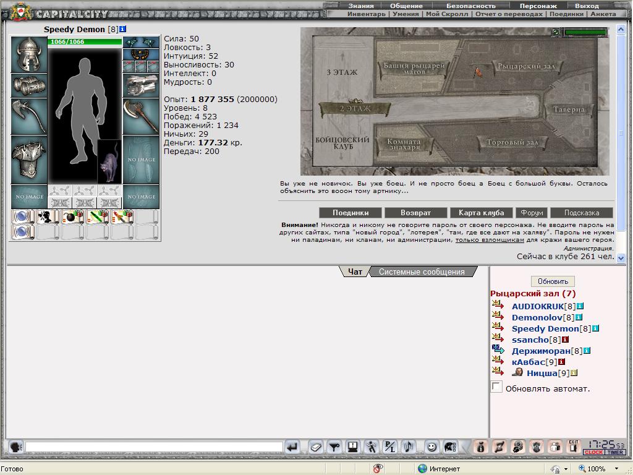
Task: Switch to the Чат tab
Action: pyautogui.click(x=355, y=272)
